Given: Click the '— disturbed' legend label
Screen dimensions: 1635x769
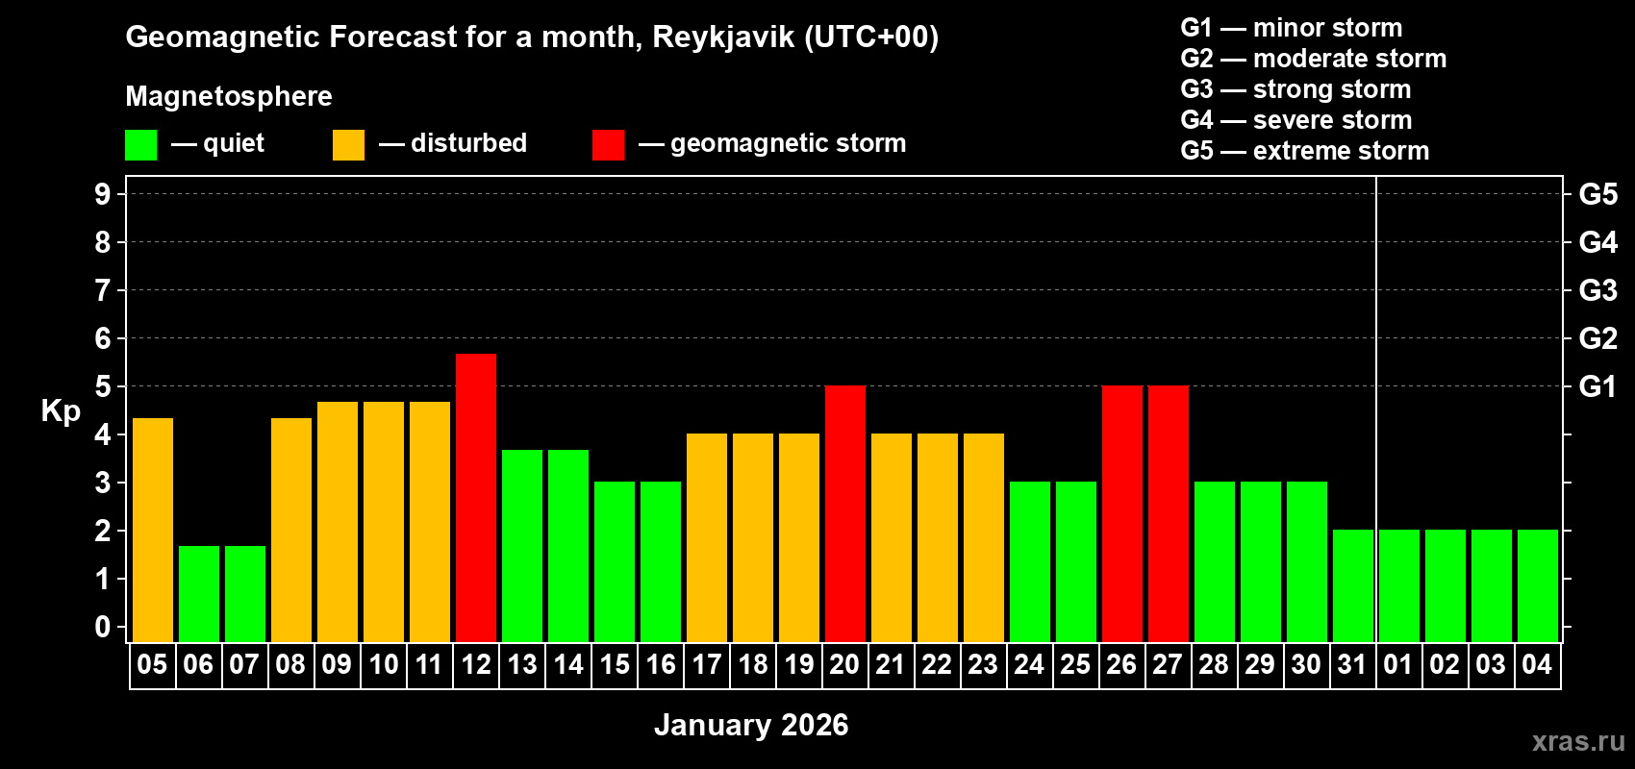Looking at the screenshot, I should [x=453, y=143].
